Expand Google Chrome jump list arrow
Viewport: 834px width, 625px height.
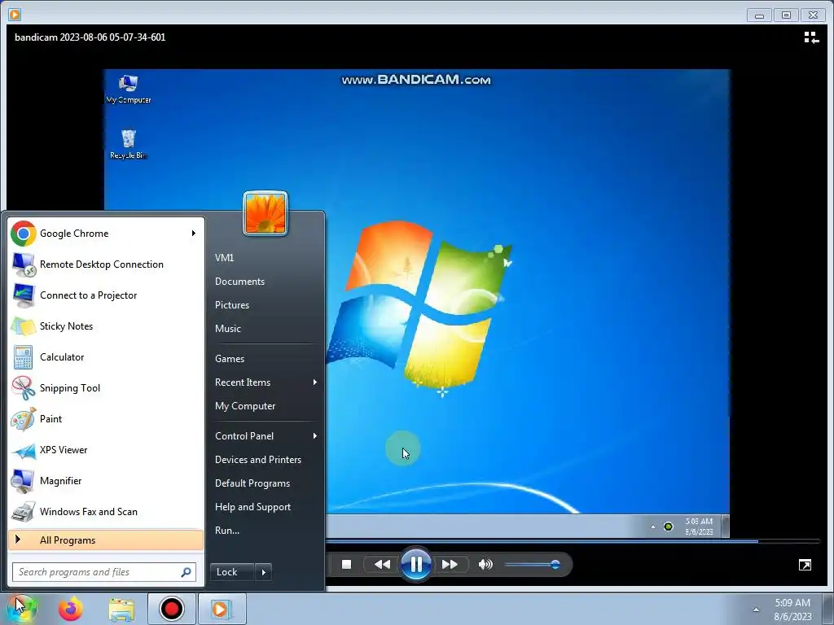coord(194,234)
